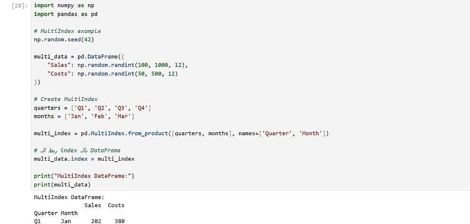
Task: Click the '# MultiIndex example' comment
Action: tap(67, 31)
